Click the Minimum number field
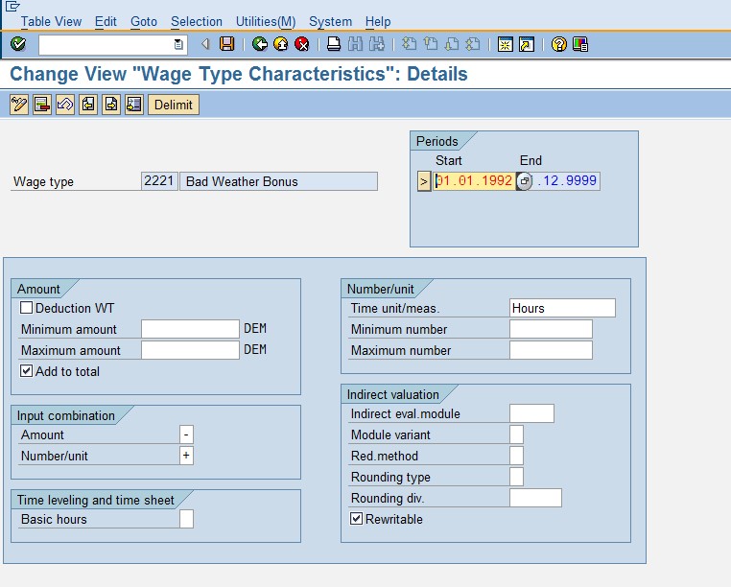Image resolution: width=731 pixels, height=587 pixels. [x=551, y=329]
